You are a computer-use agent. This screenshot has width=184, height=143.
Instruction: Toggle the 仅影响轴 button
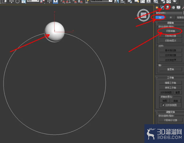tap(171, 31)
